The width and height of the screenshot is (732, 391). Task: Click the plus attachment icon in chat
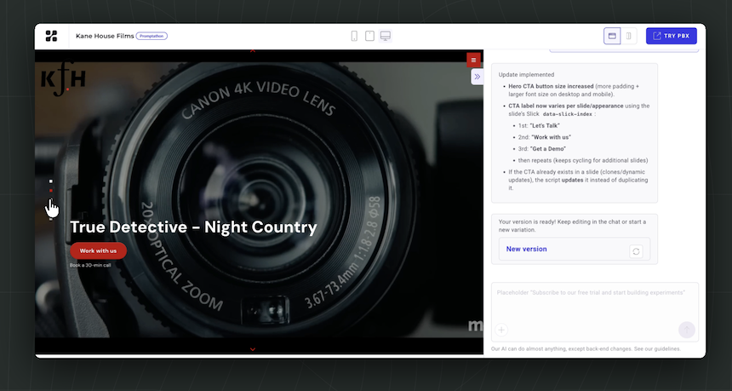coord(501,330)
